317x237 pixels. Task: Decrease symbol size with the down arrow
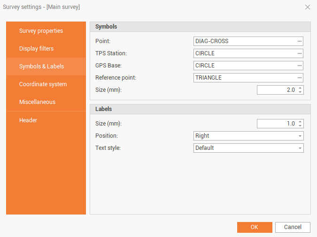[x=300, y=92]
